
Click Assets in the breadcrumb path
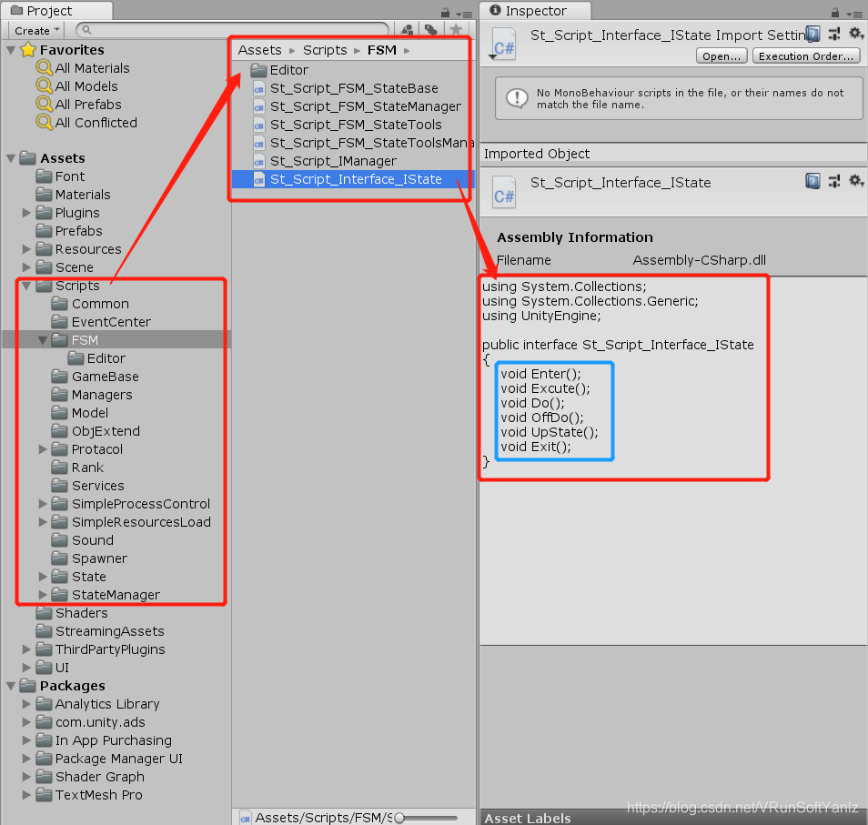259,50
